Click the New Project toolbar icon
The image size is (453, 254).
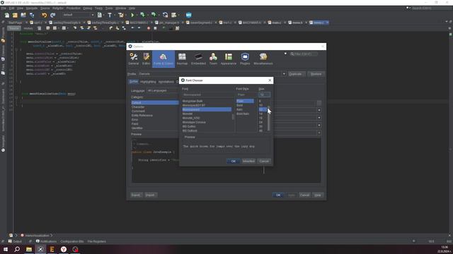(15, 15)
